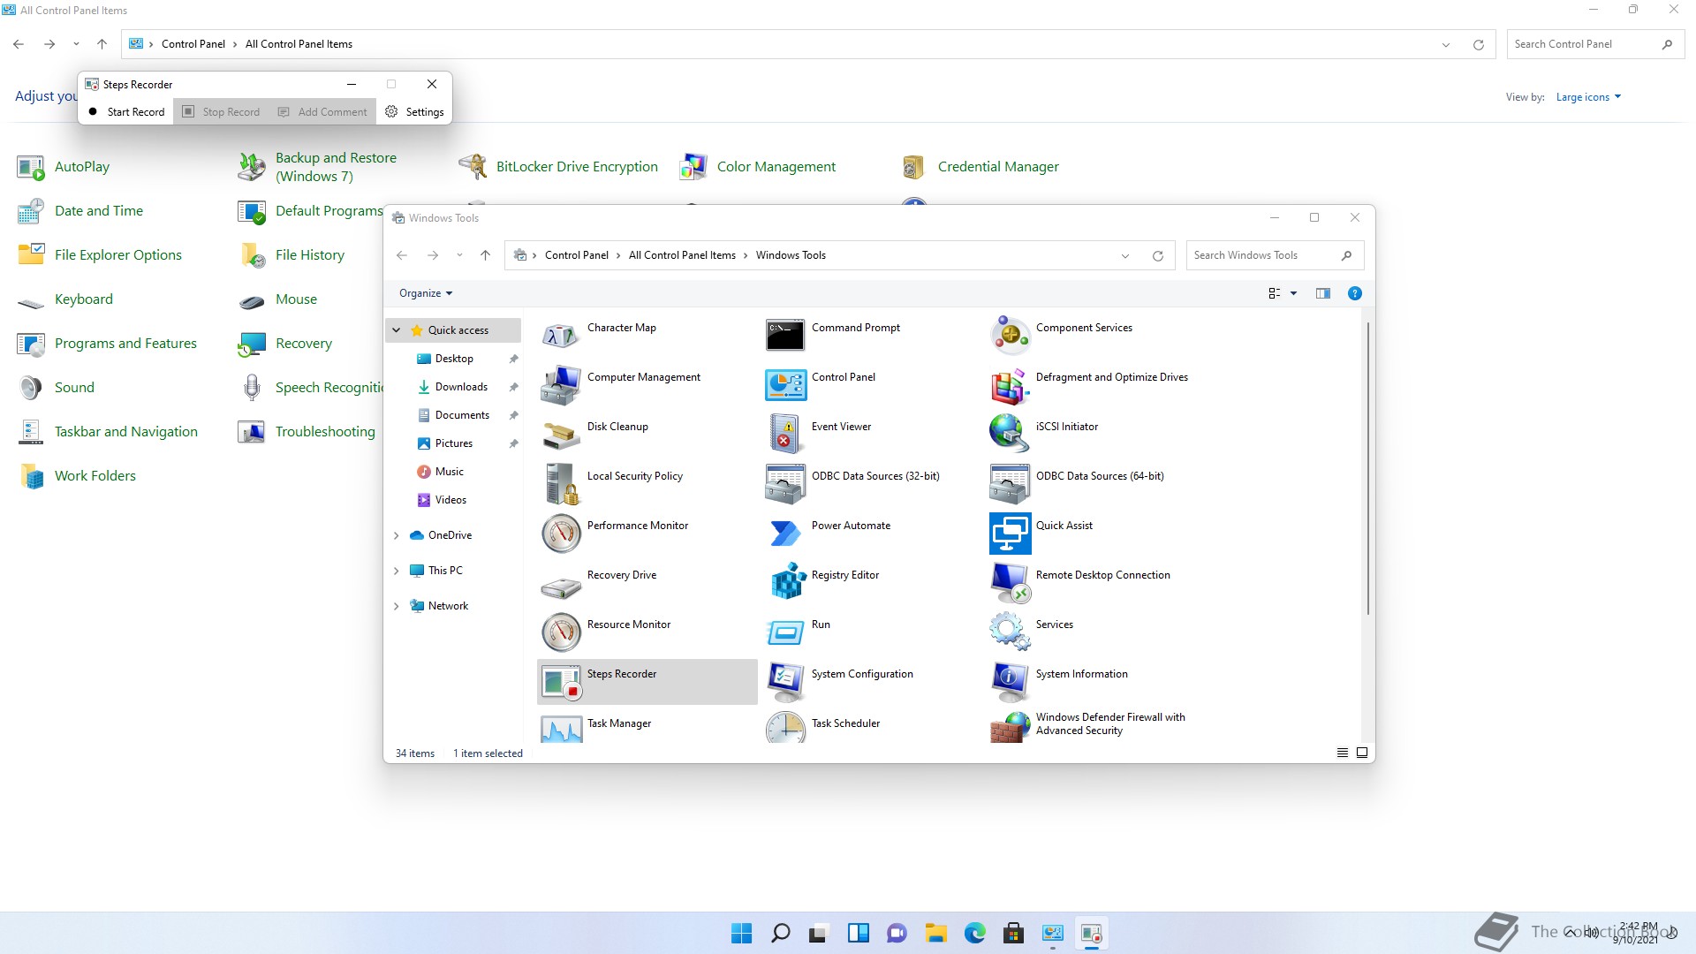Viewport: 1696px width, 954px height.
Task: Expand the Network tree node
Action: pyautogui.click(x=397, y=606)
